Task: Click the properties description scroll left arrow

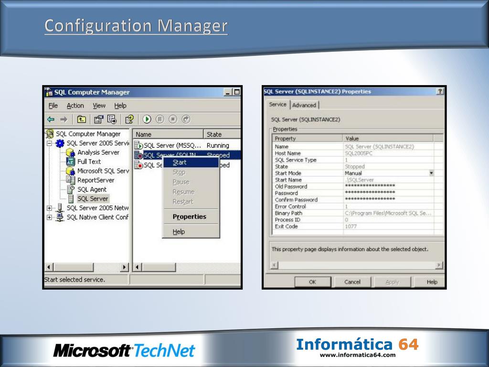Action: point(274,265)
